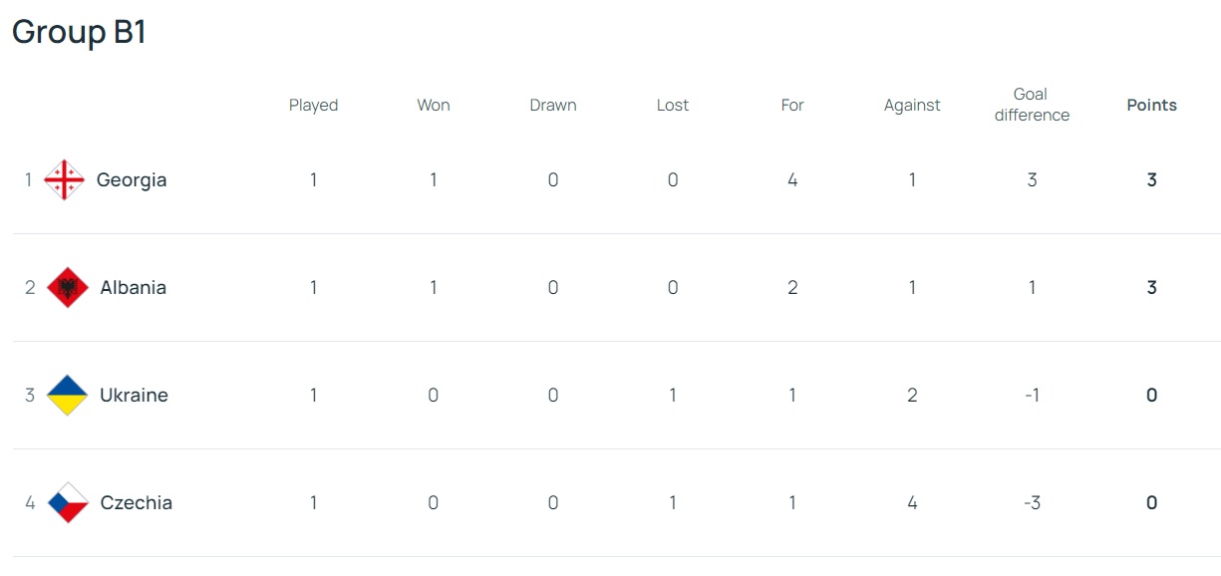Click the Lost column header
Image resolution: width=1221 pixels, height=576 pixels.
(x=673, y=105)
